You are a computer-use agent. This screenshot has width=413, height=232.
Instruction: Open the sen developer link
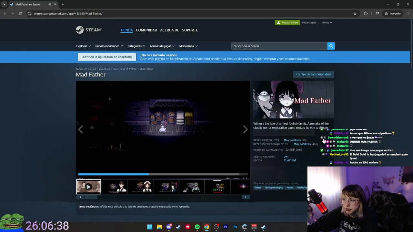[286, 157]
